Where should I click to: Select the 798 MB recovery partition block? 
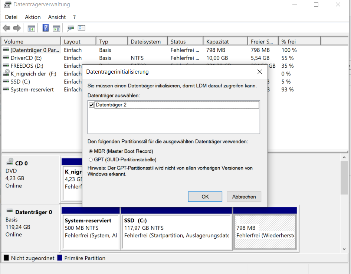point(265,232)
